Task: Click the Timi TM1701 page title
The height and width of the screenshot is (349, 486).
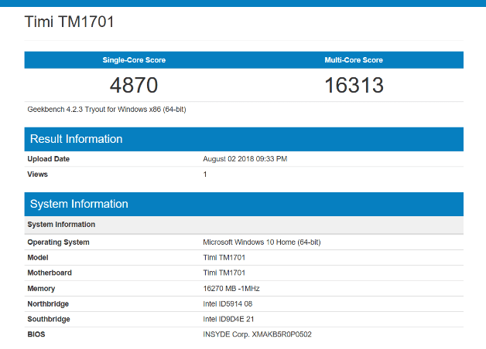Action: (x=70, y=22)
